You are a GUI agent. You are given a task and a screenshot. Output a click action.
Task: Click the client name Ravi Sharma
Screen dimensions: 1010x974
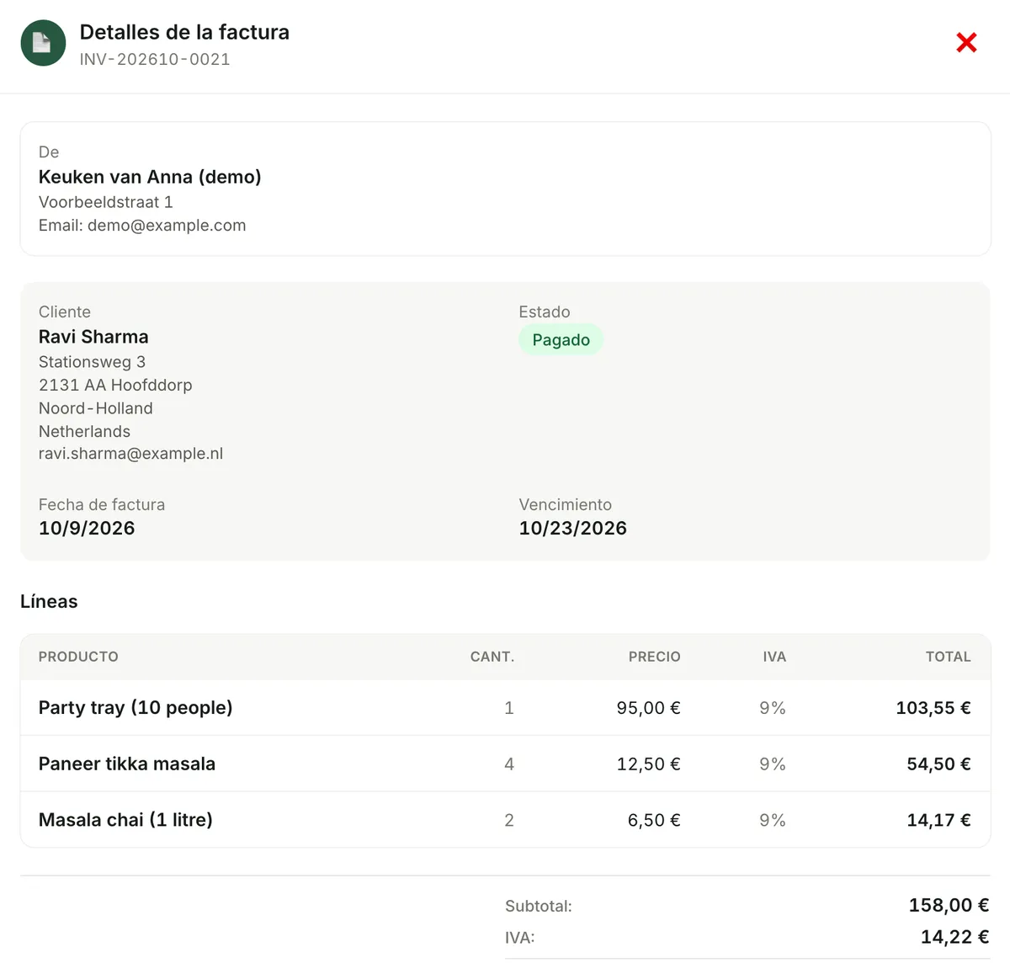coord(93,337)
